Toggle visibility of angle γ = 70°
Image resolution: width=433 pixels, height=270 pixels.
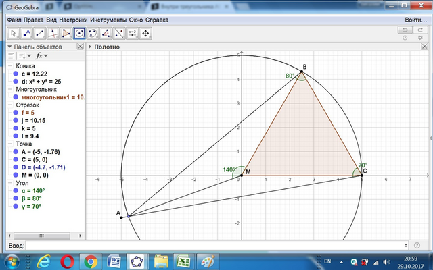tap(16, 206)
